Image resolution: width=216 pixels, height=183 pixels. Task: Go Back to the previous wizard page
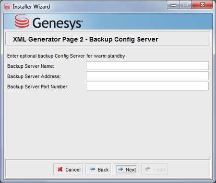(x=98, y=169)
